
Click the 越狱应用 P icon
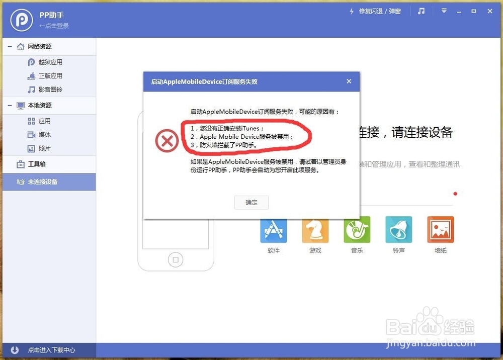pyautogui.click(x=31, y=62)
